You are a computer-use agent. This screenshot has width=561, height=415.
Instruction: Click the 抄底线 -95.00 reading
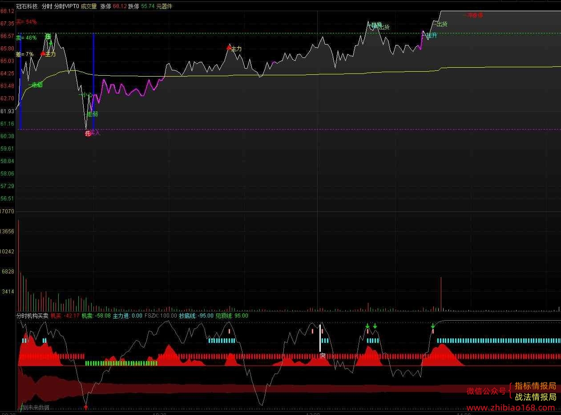pos(196,316)
